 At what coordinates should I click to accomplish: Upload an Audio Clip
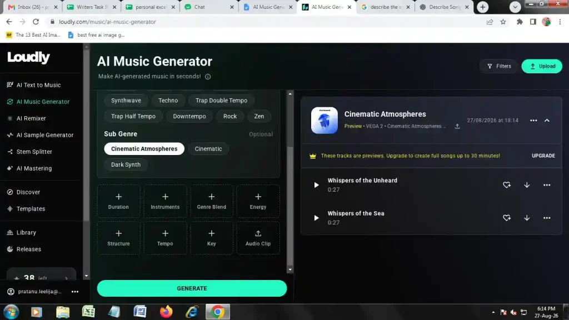258,238
